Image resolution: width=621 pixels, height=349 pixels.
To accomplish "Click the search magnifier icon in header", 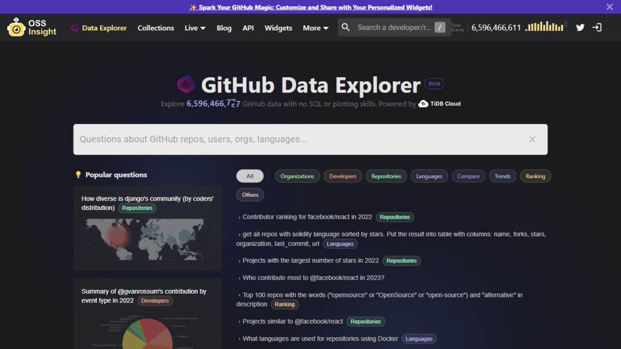I will [346, 27].
